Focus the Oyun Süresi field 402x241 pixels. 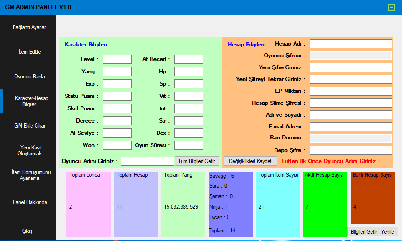188,145
